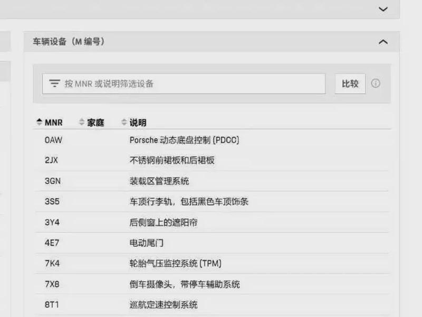Select the 3S5 车顶行李轨 row
Screen dimensions: 422x317
(x=211, y=202)
